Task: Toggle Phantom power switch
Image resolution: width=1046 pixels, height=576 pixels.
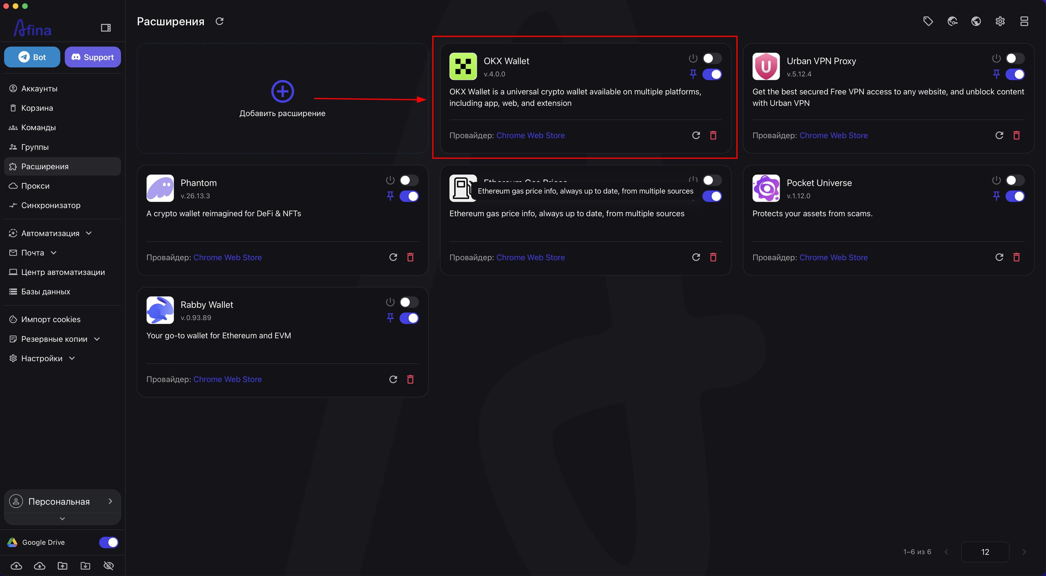Action: [x=409, y=180]
